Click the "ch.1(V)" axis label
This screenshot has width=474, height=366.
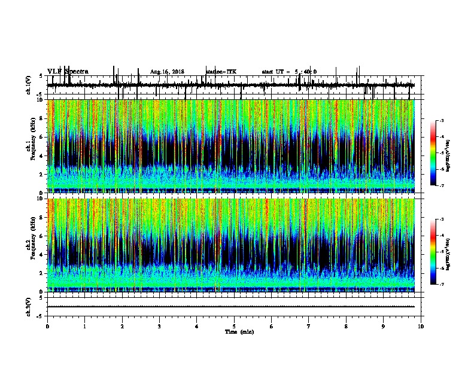coord(29,85)
